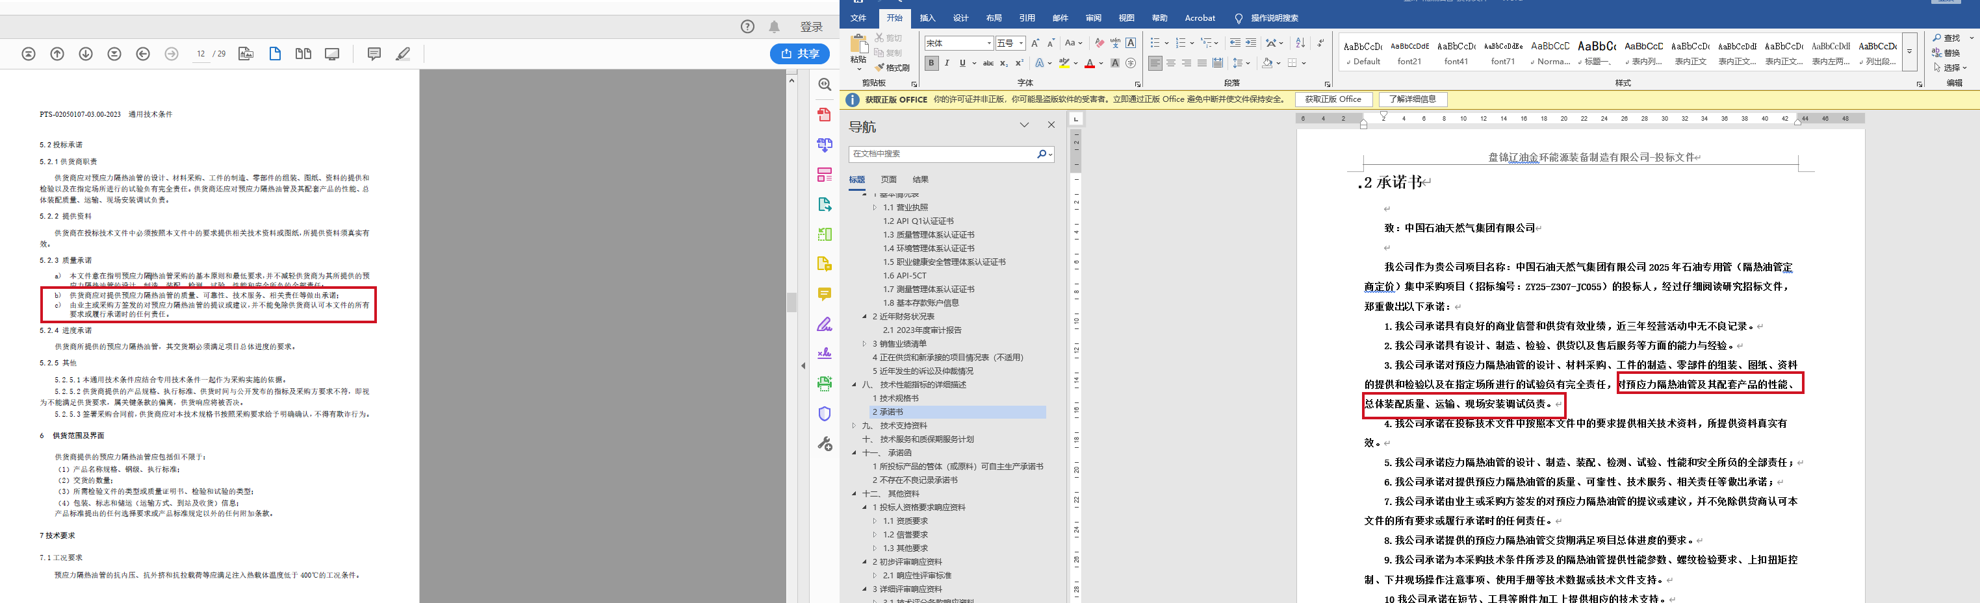The width and height of the screenshot is (1980, 603).
Task: Toggle strikethrough (abc) formatting
Action: pos(988,63)
